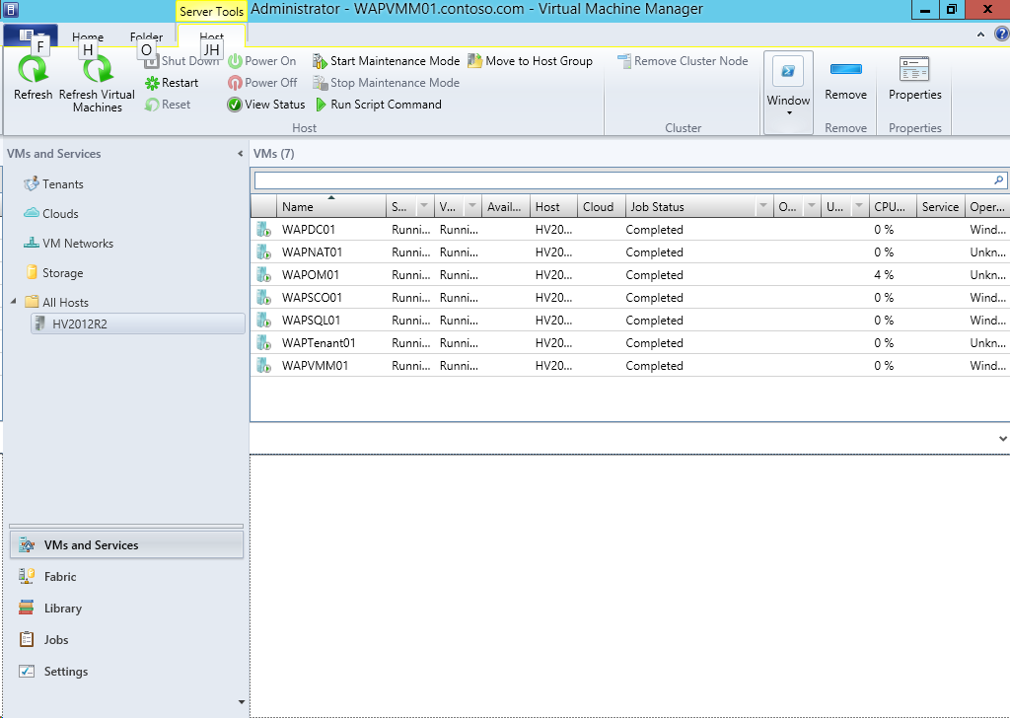1010x718 pixels.
Task: Select WAPNAT01 virtual machine row
Action: click(x=630, y=251)
